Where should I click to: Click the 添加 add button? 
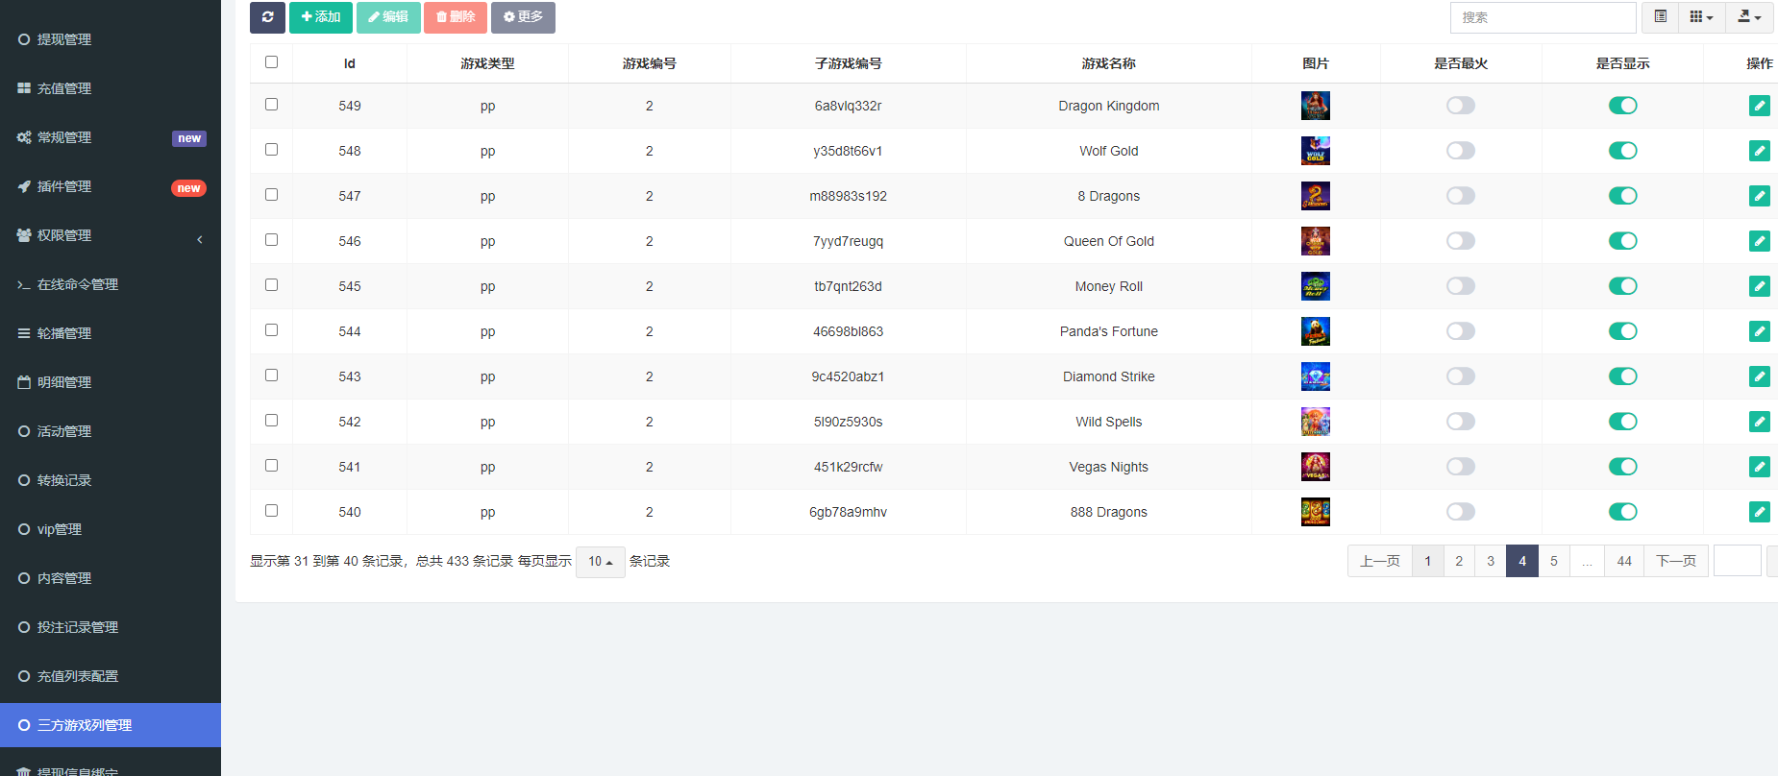pos(321,17)
